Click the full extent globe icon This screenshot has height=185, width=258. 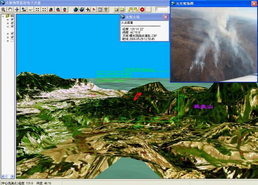pyautogui.click(x=76, y=9)
